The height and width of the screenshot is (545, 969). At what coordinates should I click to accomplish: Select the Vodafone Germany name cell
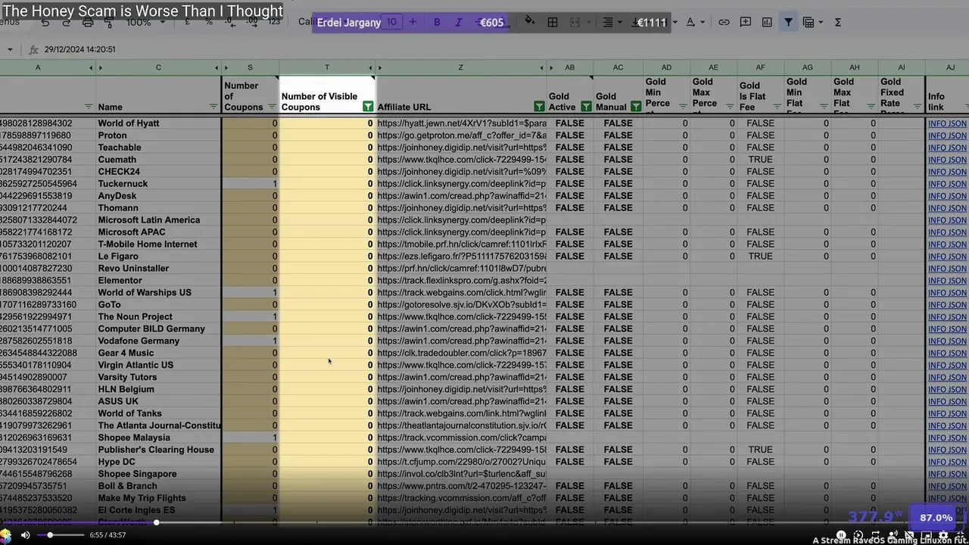(x=158, y=341)
